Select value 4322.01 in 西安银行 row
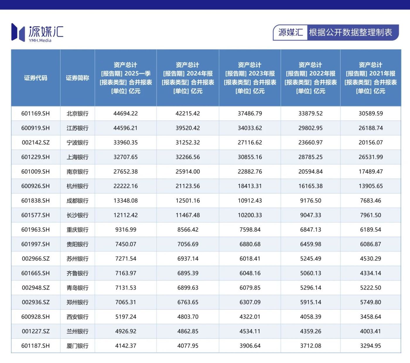 [250, 317]
